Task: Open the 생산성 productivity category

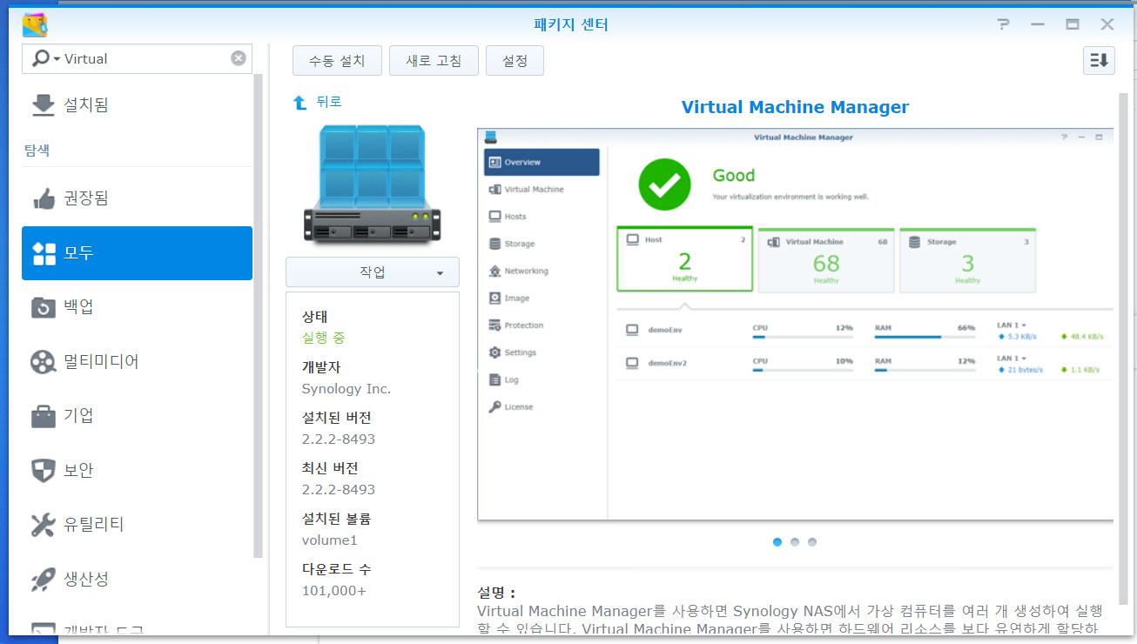Action: 137,579
